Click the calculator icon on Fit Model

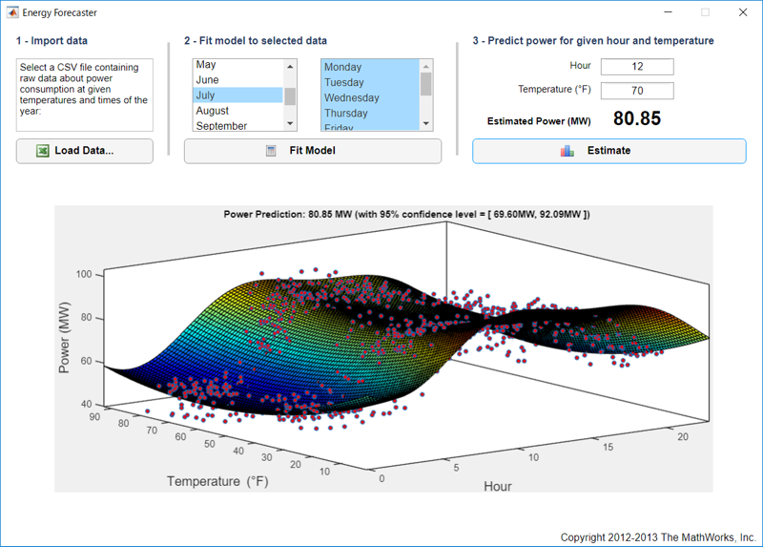pyautogui.click(x=272, y=151)
